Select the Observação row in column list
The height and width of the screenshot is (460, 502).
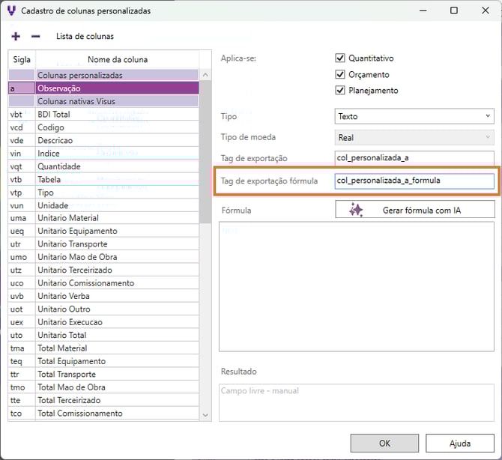(x=116, y=88)
